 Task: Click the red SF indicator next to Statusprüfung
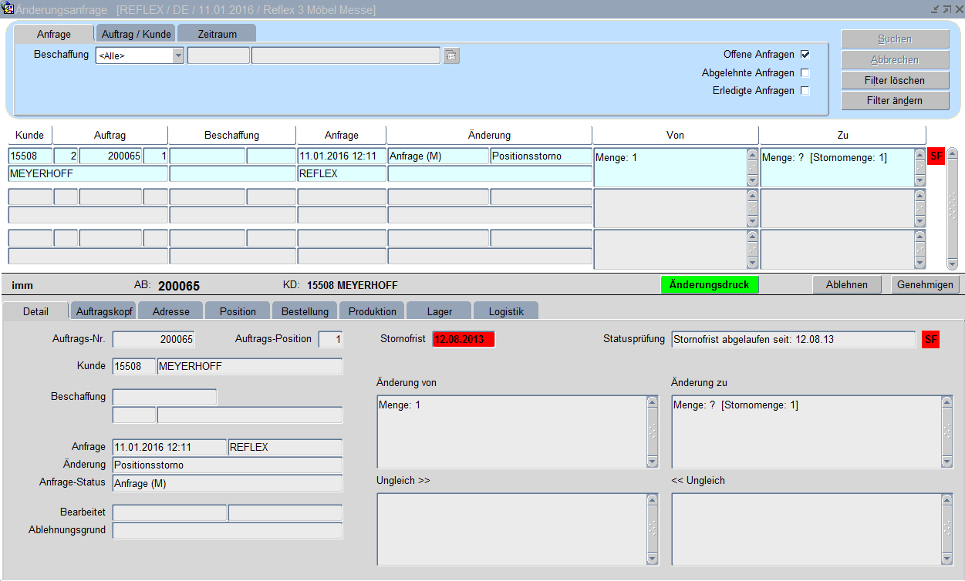(930, 339)
